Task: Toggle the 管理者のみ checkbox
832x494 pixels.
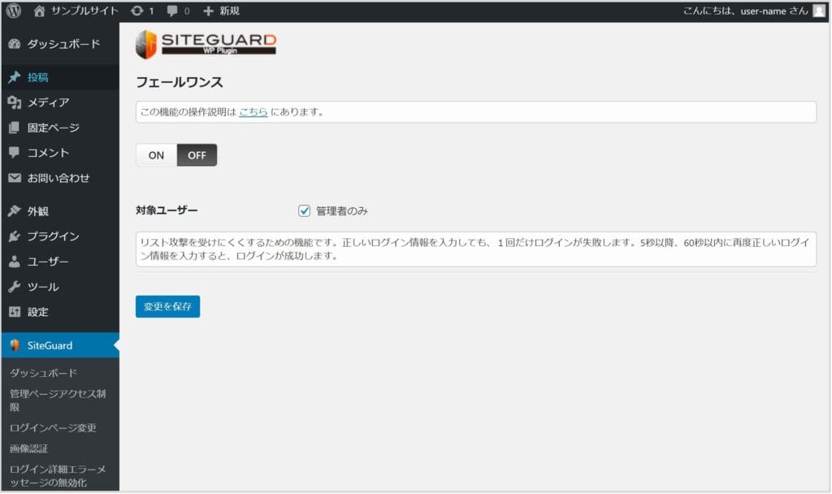Action: (304, 211)
